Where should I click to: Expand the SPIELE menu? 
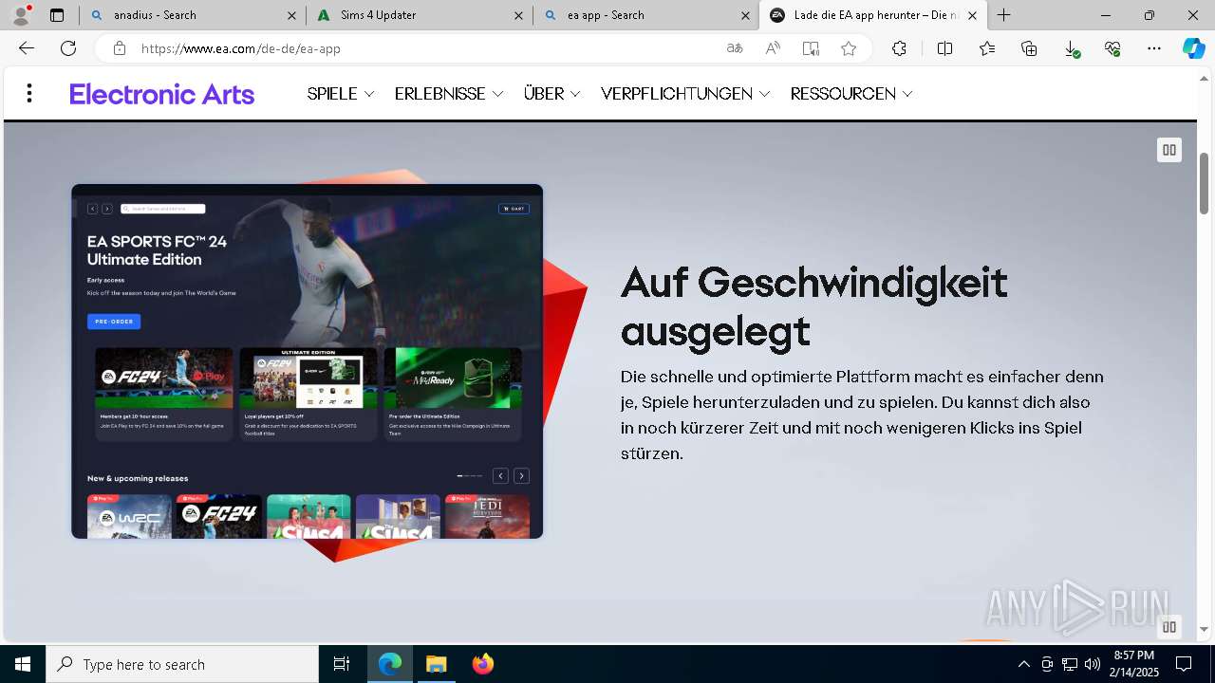pos(341,94)
